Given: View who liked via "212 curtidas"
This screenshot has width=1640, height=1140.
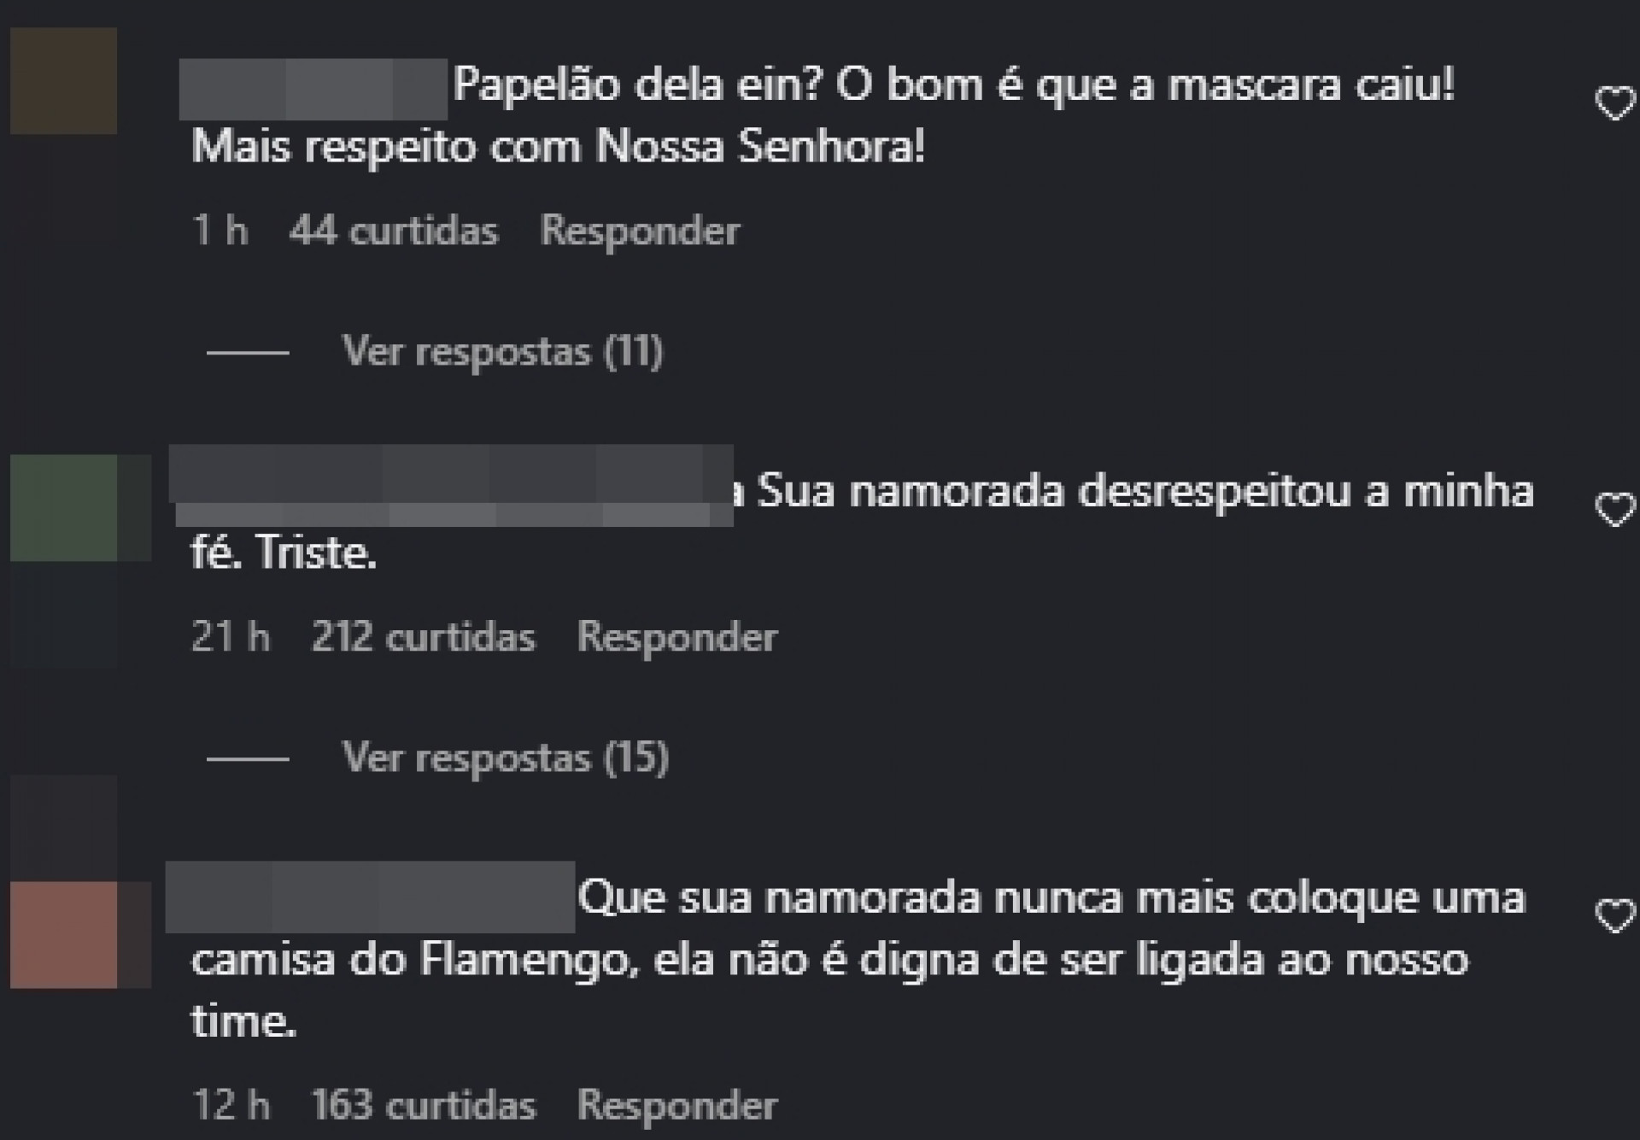Looking at the screenshot, I should (423, 637).
